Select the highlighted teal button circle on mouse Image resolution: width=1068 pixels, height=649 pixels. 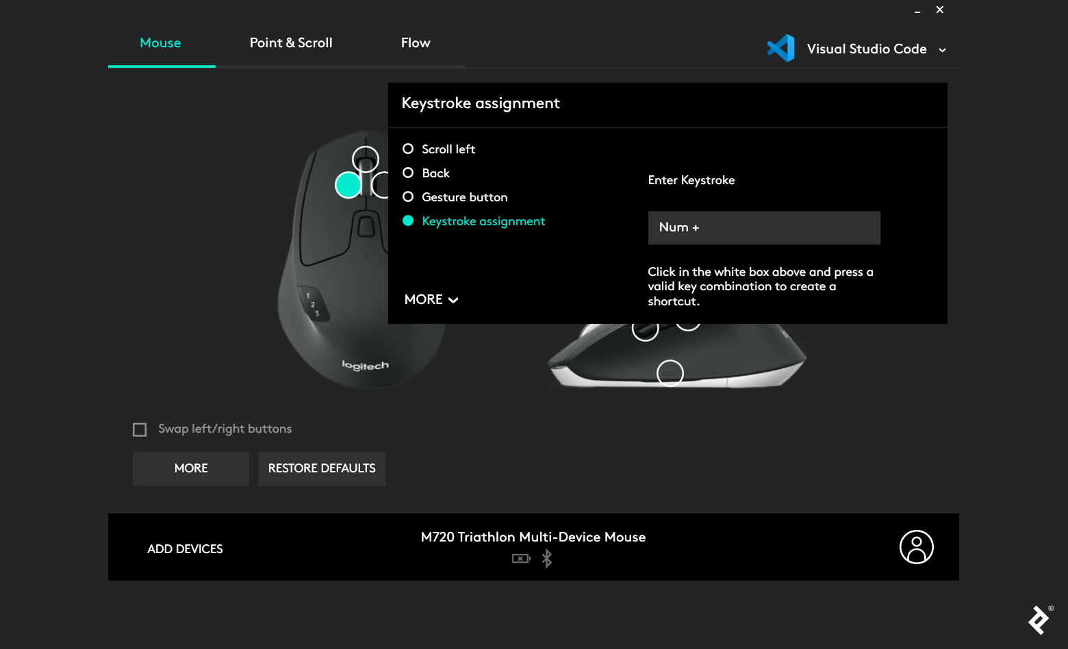tap(348, 185)
